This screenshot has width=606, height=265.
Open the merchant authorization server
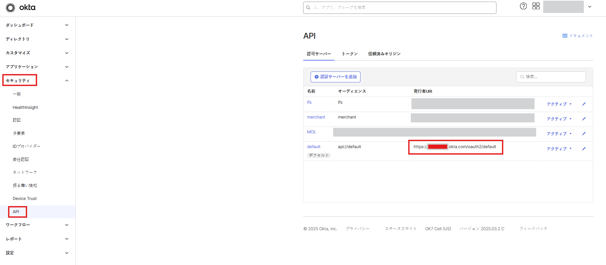(x=316, y=117)
